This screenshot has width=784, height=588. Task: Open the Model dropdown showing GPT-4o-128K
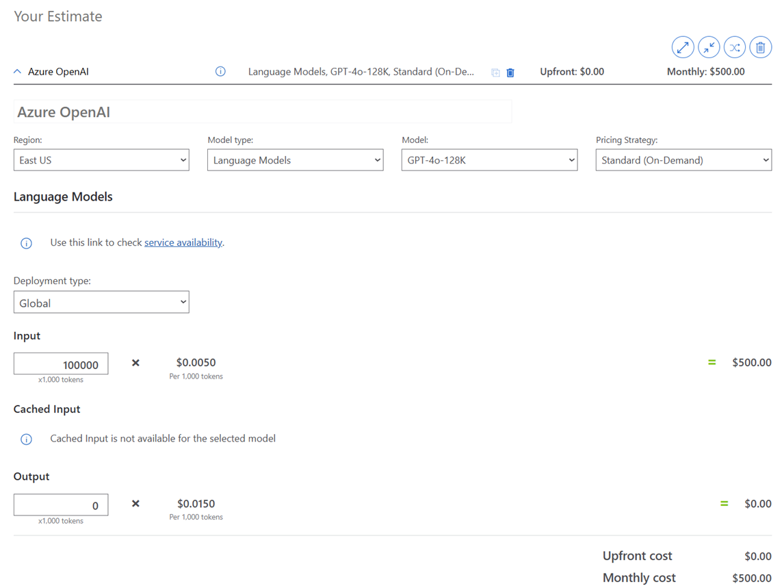coord(489,160)
